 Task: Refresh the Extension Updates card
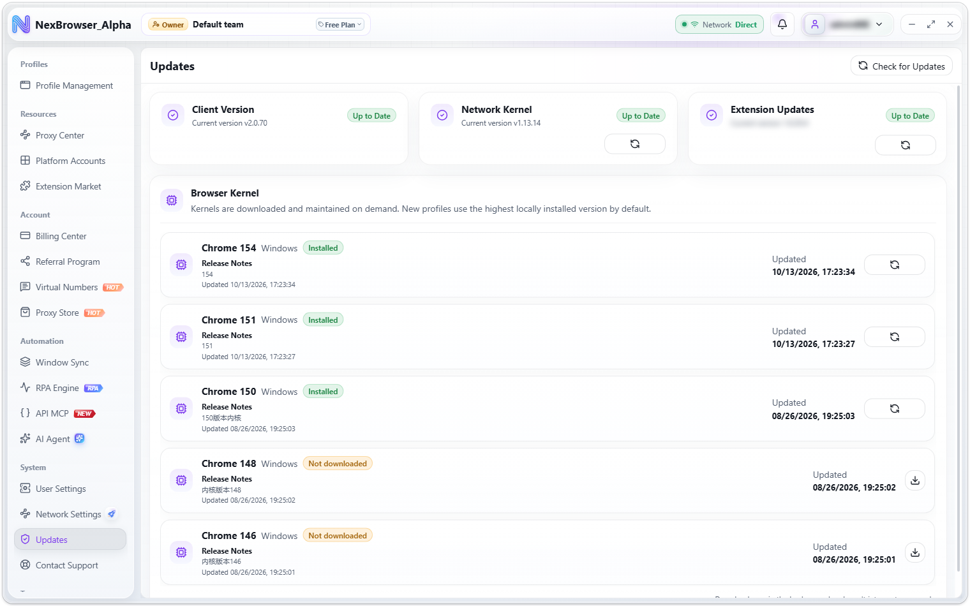point(905,145)
